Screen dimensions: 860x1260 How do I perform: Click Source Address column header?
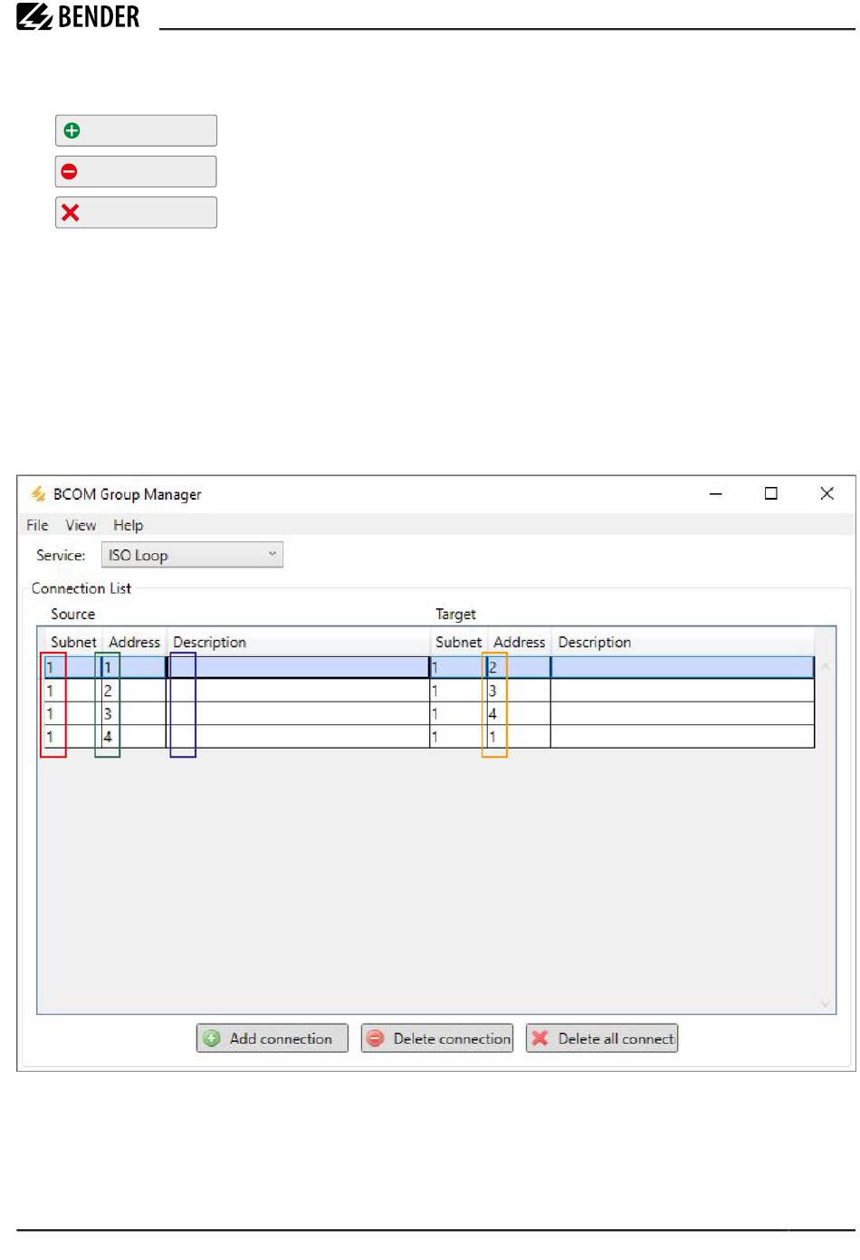pos(134,642)
